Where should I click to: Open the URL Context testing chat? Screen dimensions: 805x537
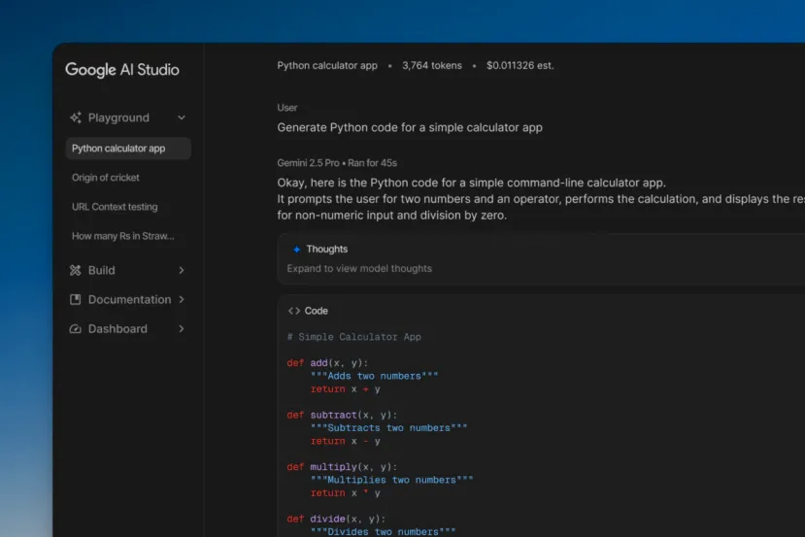pyautogui.click(x=115, y=207)
